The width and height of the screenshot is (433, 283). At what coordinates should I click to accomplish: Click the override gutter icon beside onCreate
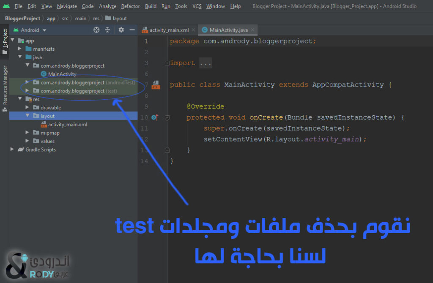(154, 117)
